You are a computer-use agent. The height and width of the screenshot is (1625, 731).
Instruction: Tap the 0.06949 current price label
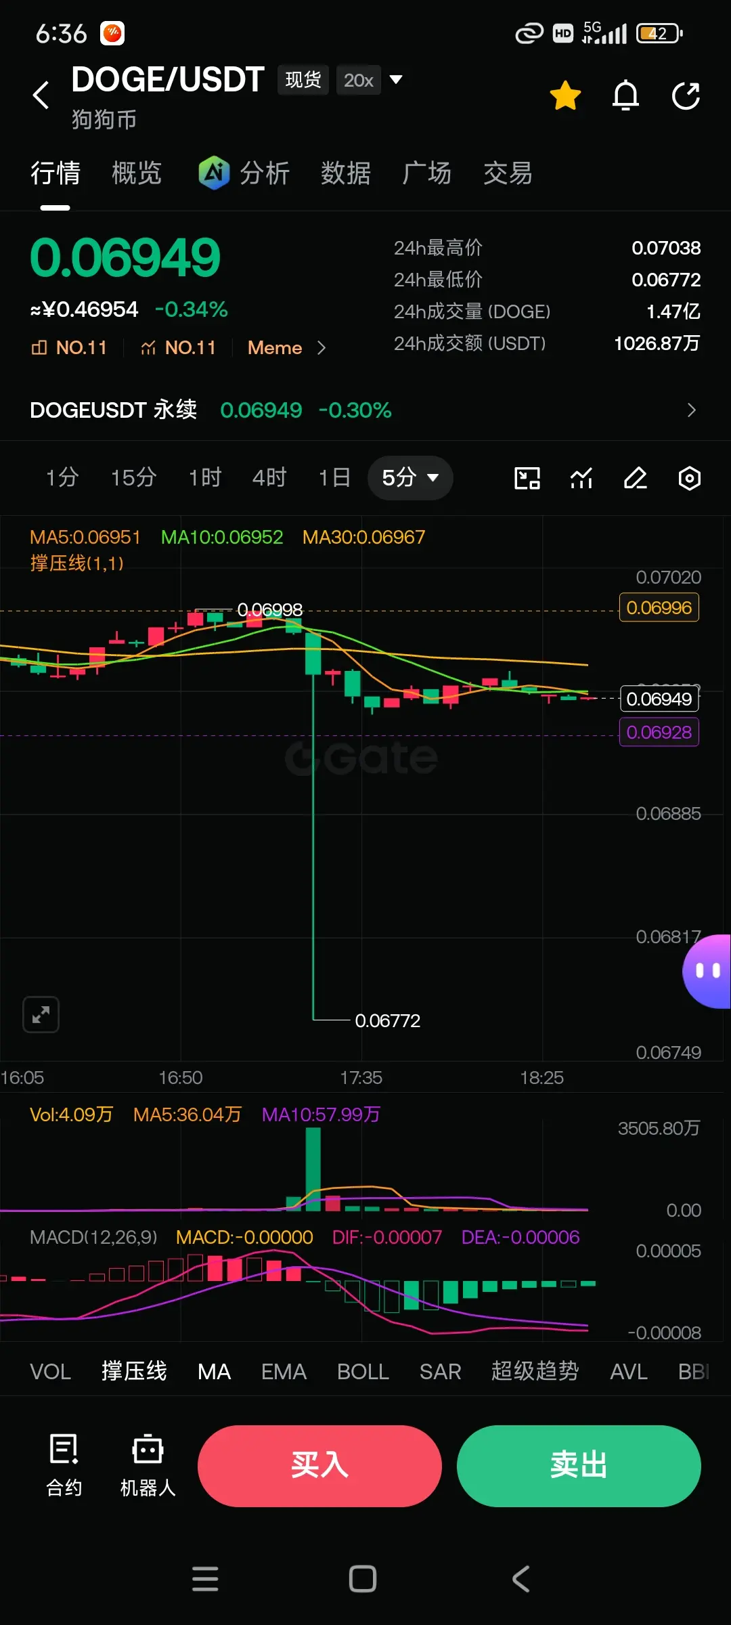659,699
